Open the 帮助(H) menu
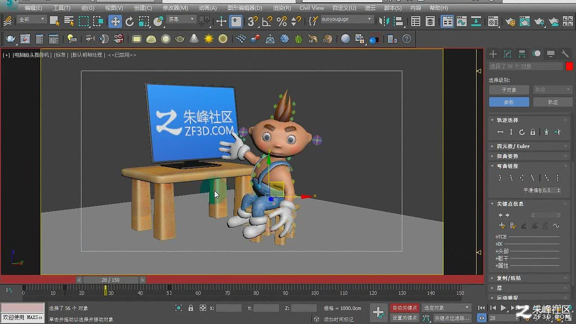This screenshot has width=576, height=324. (439, 8)
